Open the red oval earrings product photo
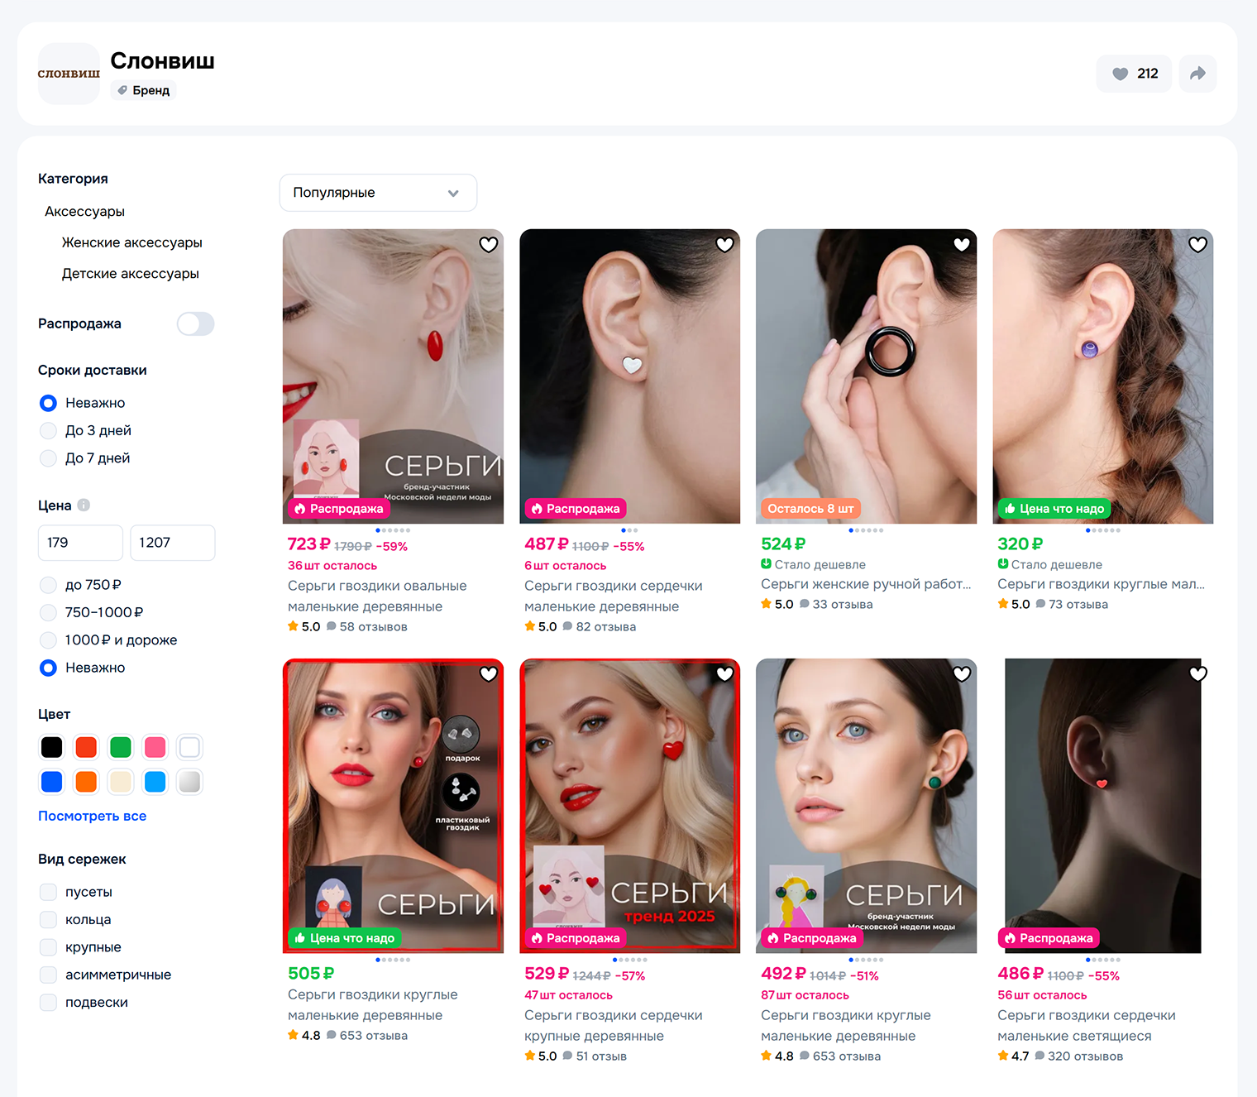Screen dimensions: 1257x1097 [393, 376]
